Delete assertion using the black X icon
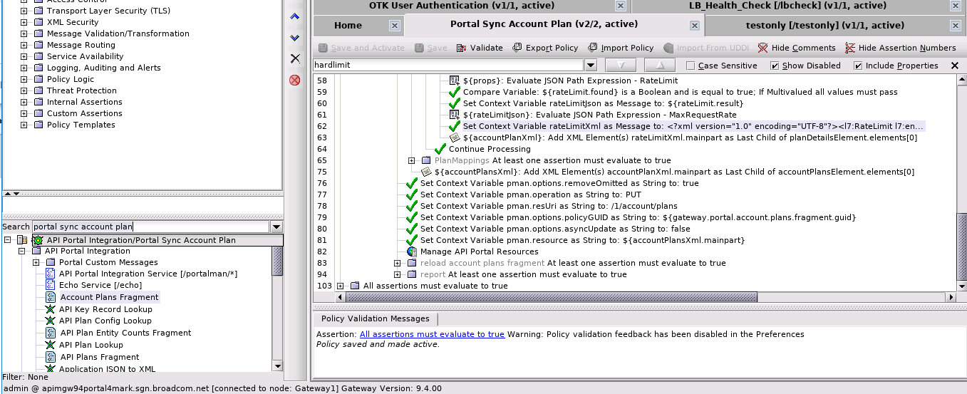 coord(295,58)
